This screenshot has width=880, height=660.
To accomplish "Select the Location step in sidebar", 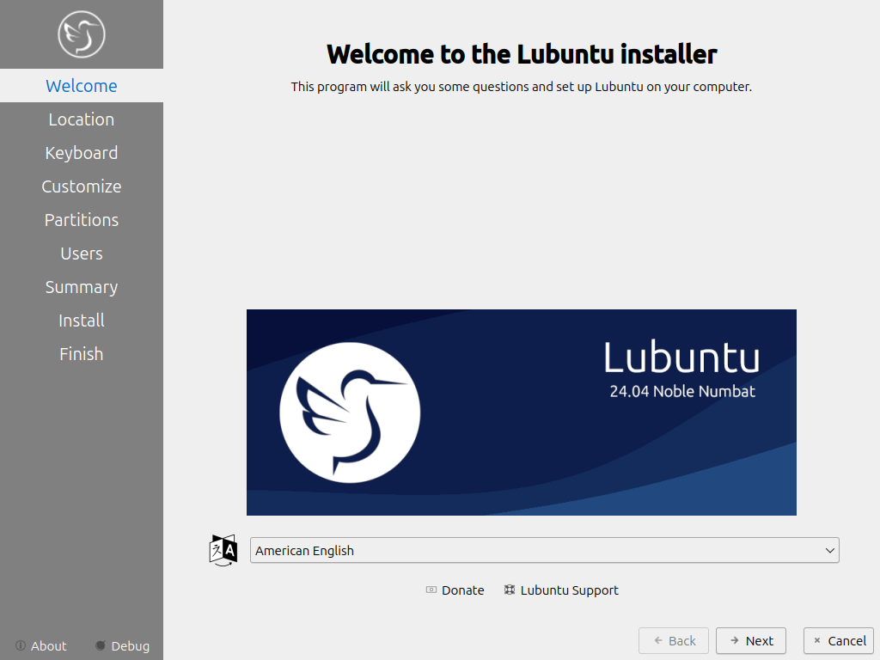I will 82,119.
